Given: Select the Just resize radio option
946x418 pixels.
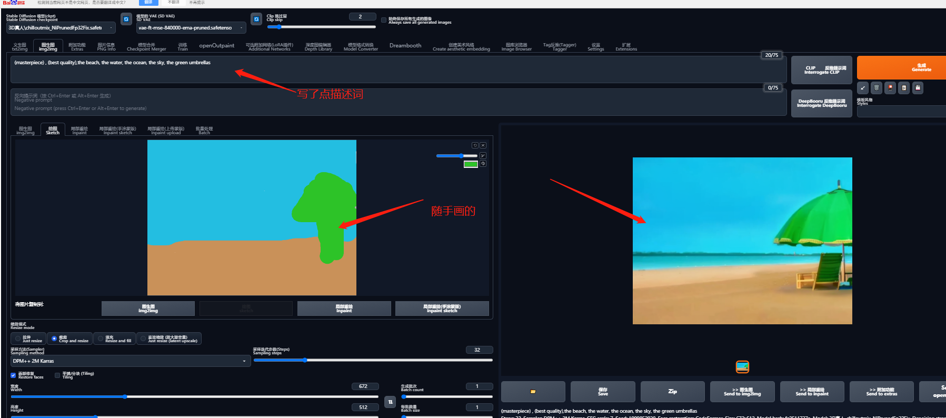Looking at the screenshot, I should pos(18,339).
